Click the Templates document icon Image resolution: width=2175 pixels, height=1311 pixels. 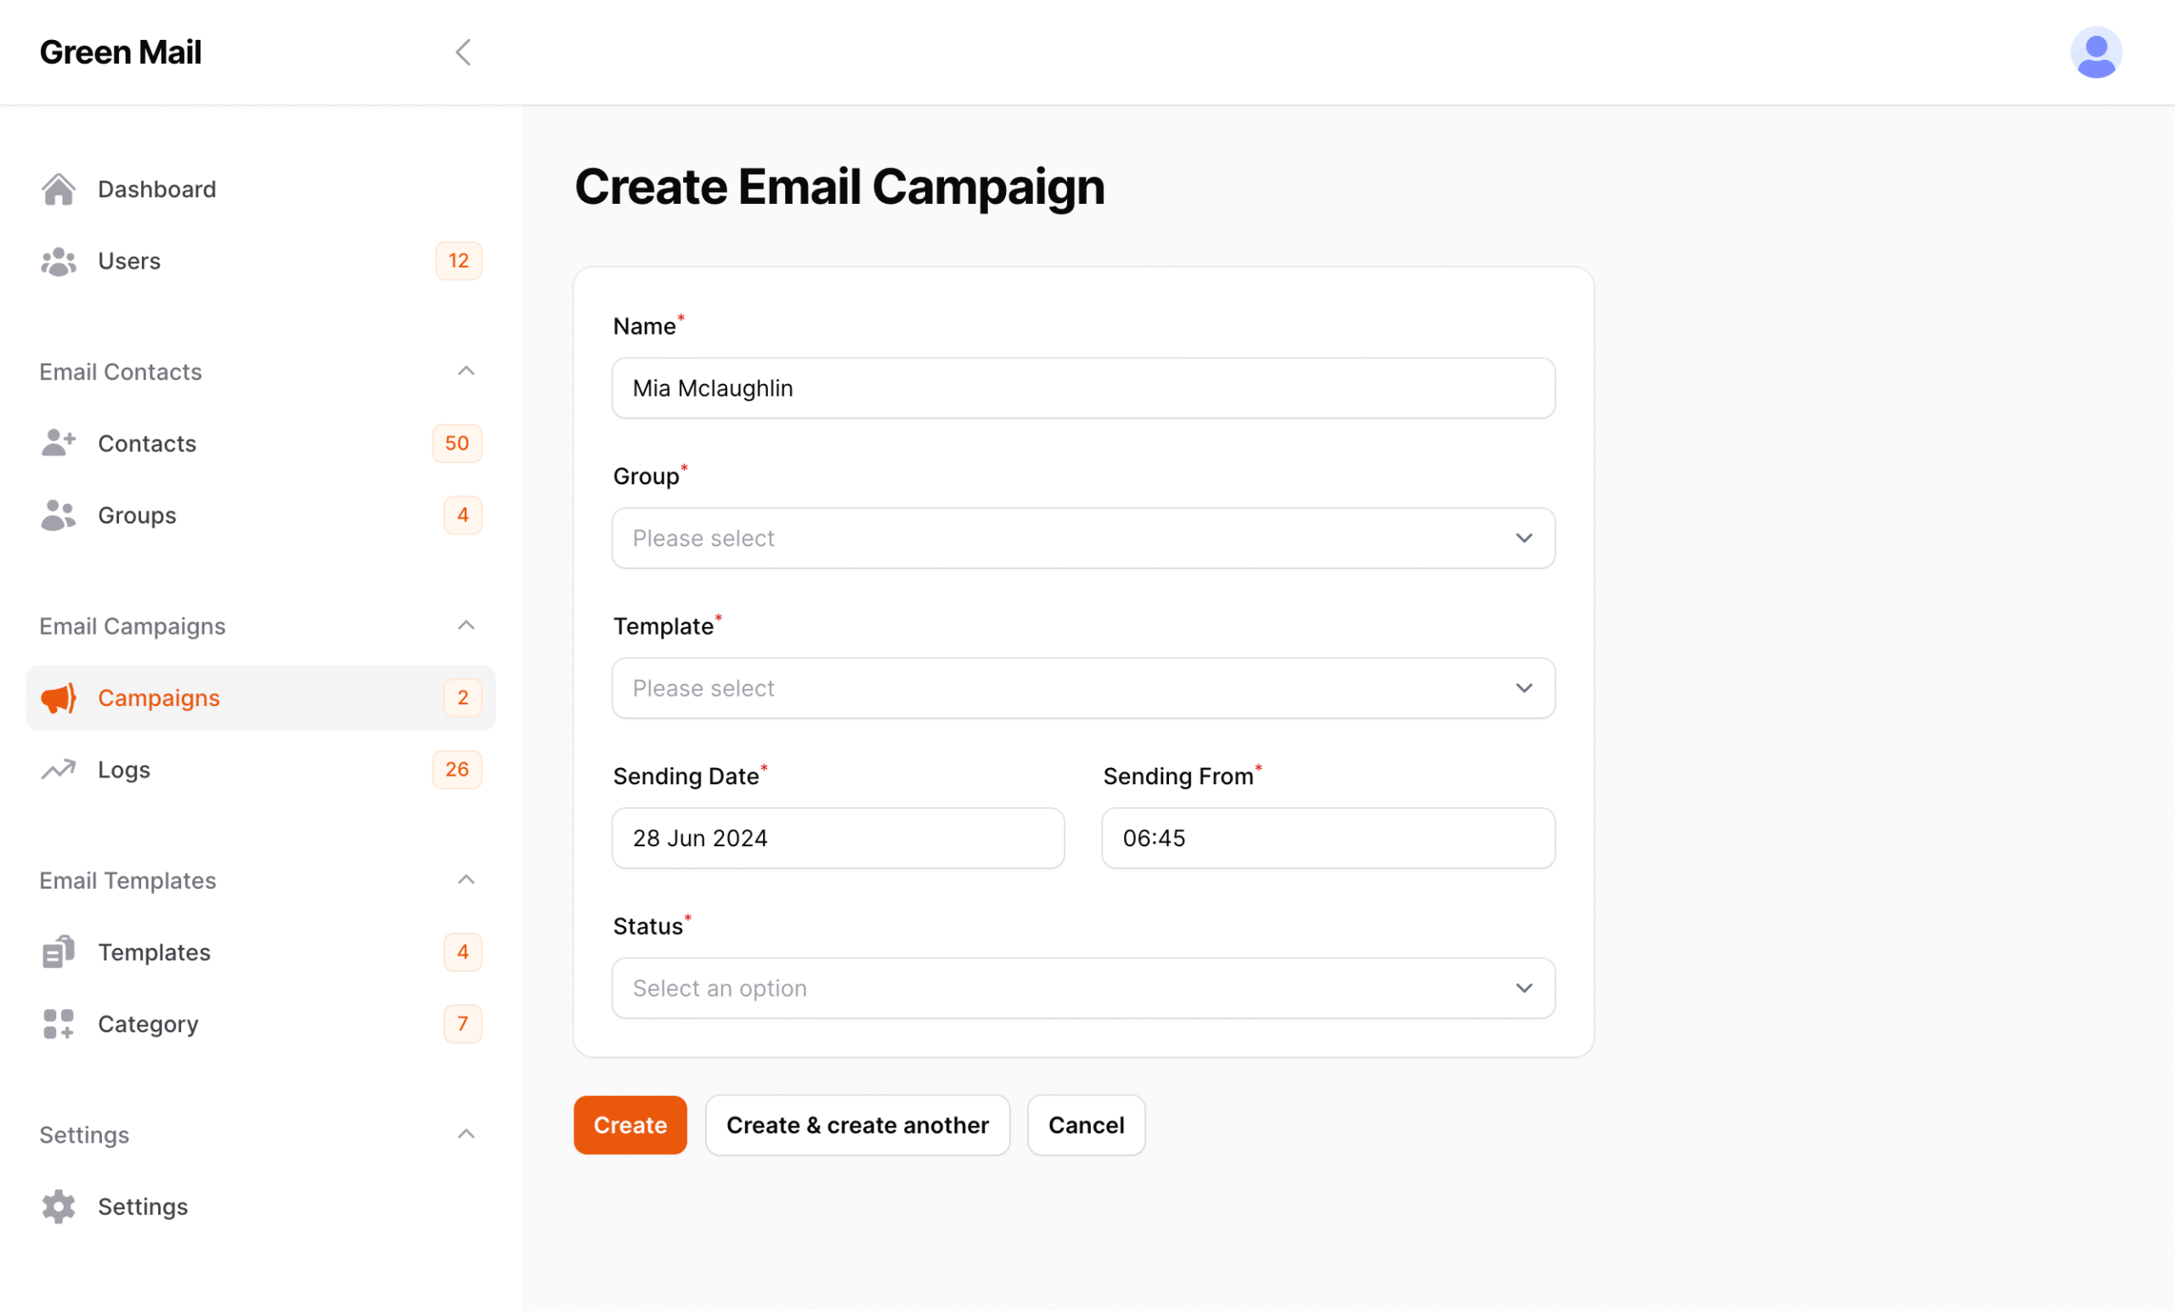[59, 952]
